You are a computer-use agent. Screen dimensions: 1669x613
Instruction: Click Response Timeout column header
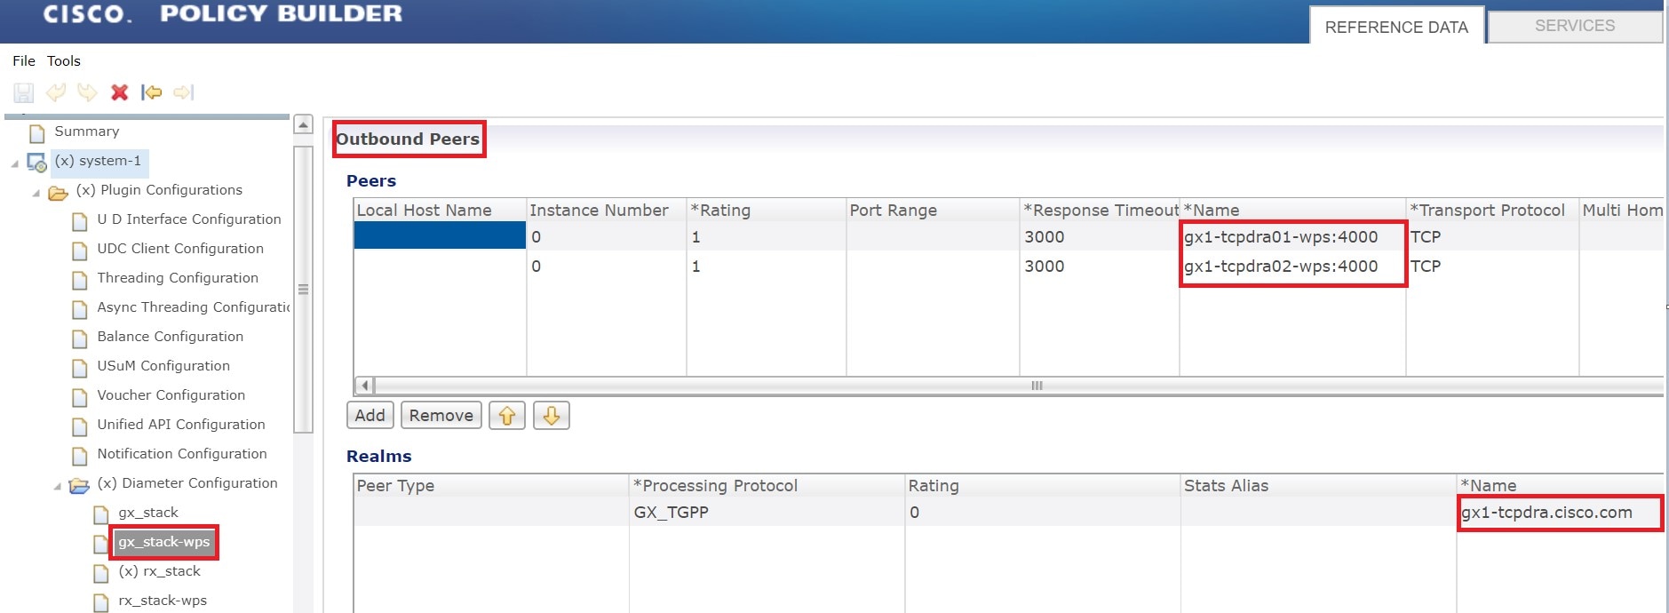coord(1100,211)
